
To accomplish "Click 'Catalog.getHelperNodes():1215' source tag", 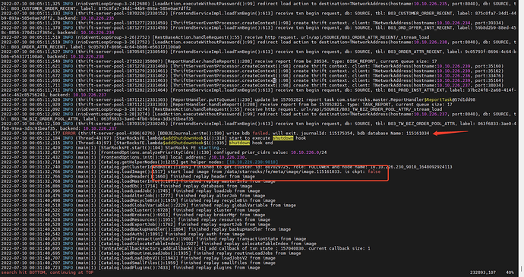I will click(x=138, y=162).
